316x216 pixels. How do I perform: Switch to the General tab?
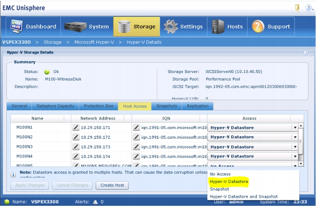point(19,106)
